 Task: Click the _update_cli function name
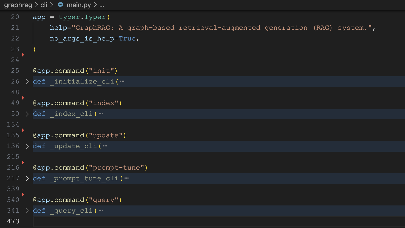(73, 146)
